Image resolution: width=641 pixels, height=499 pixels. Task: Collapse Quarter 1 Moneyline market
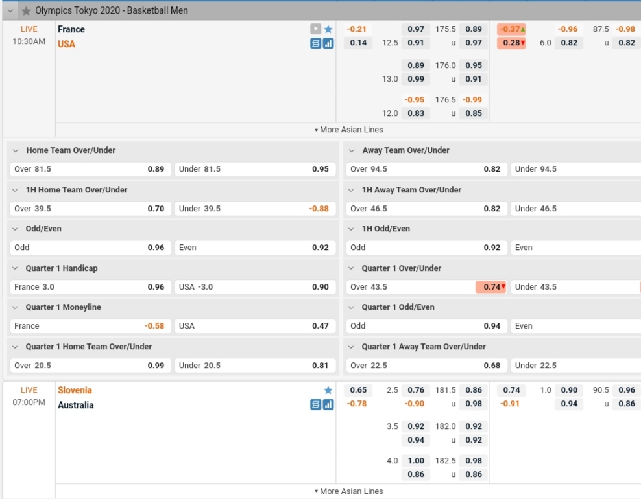(x=15, y=307)
